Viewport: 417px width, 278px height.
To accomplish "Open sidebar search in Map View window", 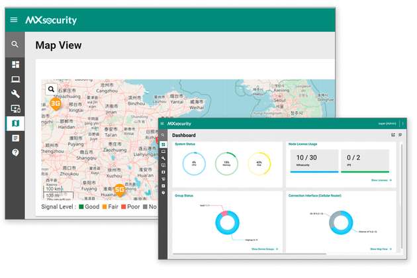I will coord(15,44).
